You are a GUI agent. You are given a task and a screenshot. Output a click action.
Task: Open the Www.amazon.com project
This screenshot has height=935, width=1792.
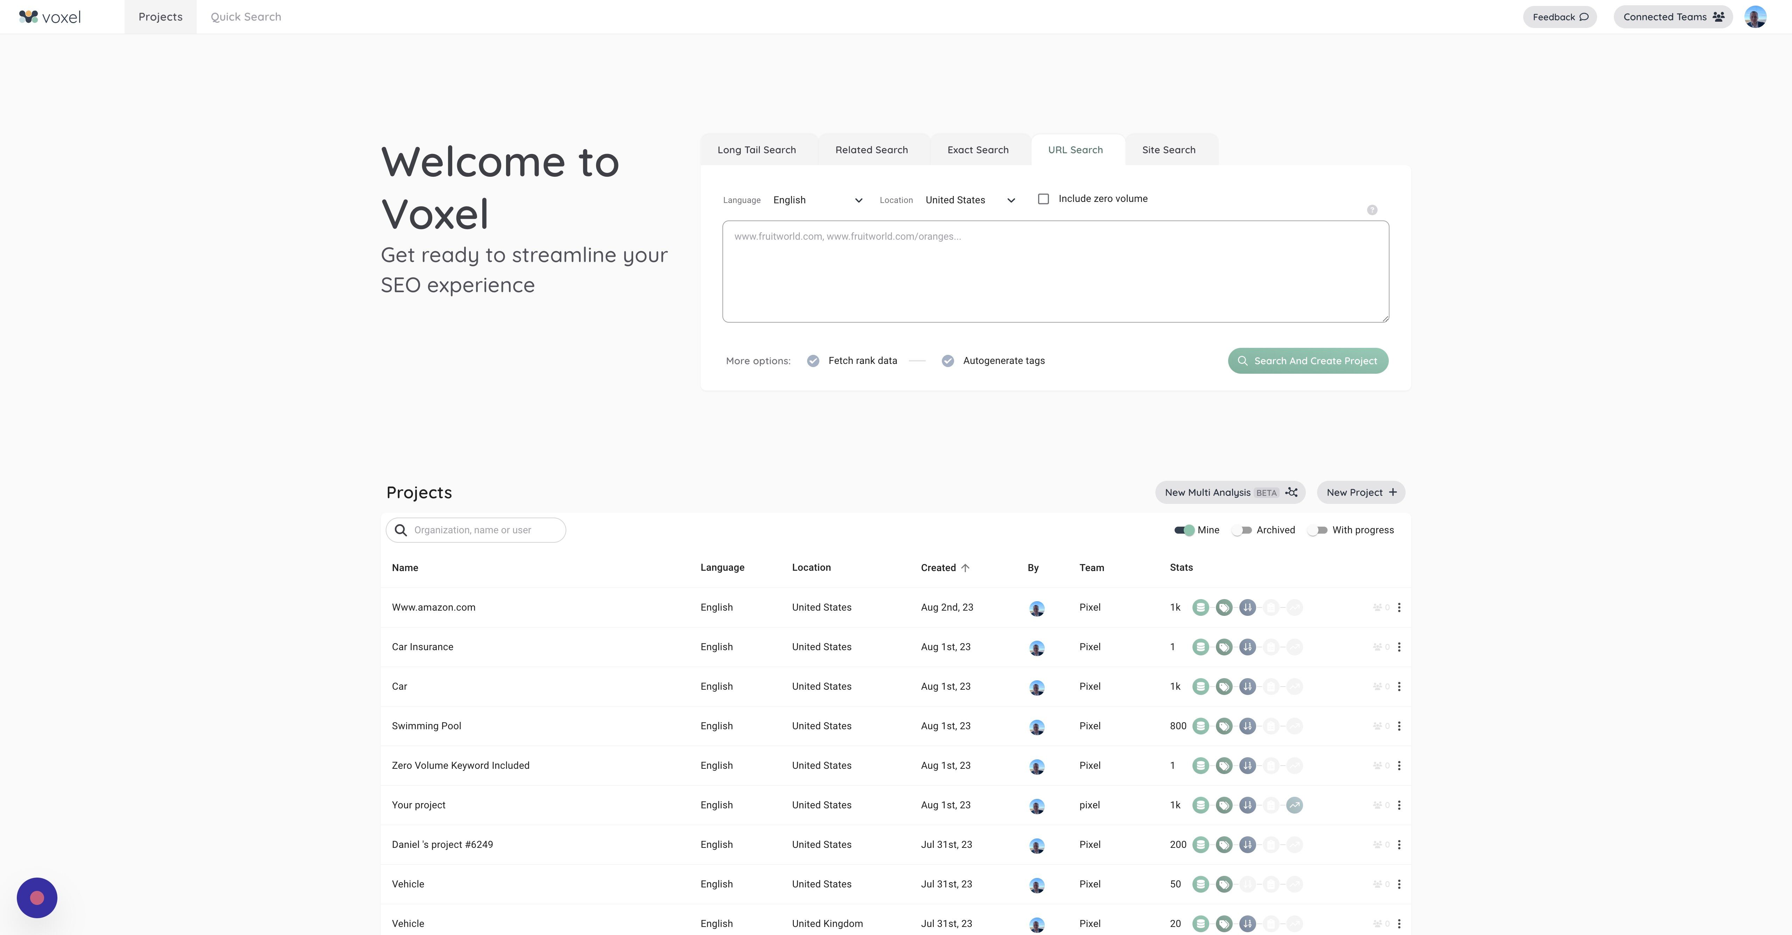coord(433,607)
